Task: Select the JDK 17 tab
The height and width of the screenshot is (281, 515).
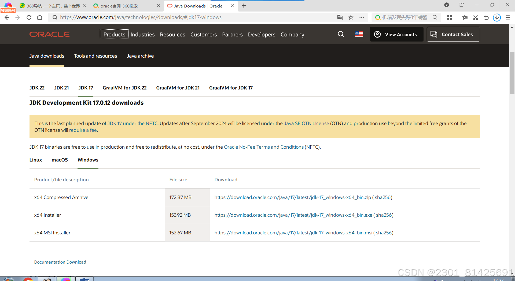Action: 86,88
